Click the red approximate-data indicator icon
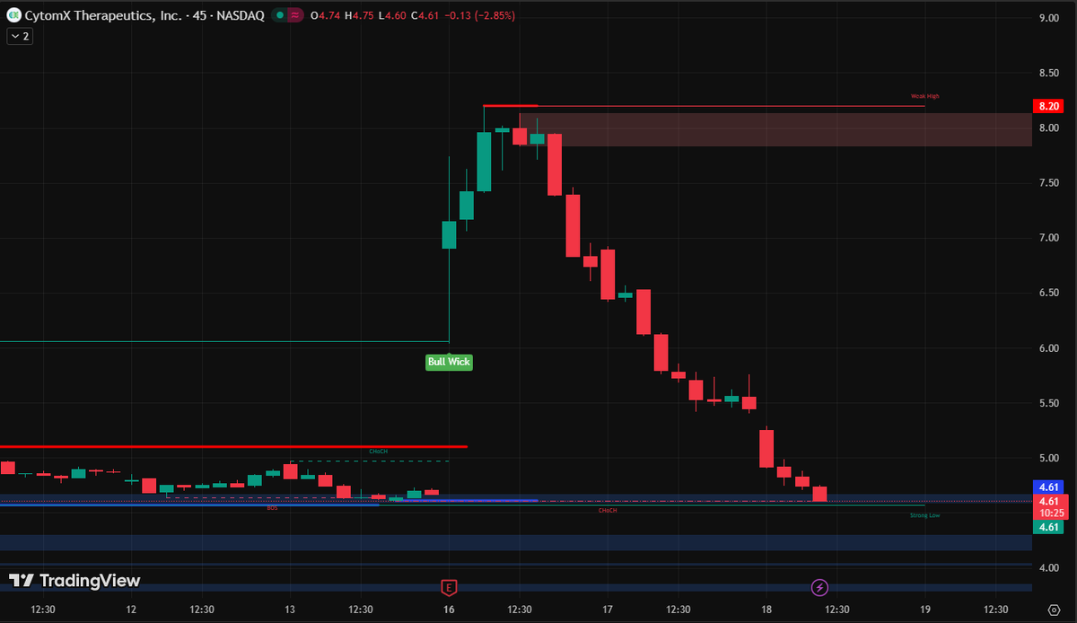Viewport: 1077px width, 623px height. (x=297, y=15)
